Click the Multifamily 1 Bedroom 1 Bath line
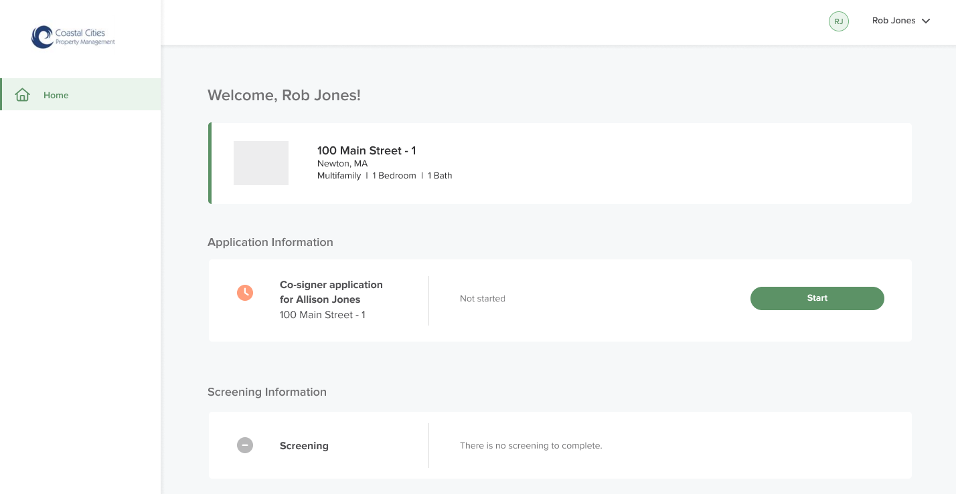This screenshot has height=494, width=956. pos(384,176)
